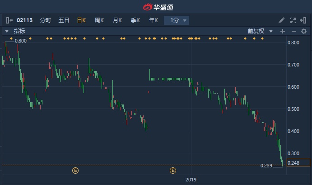Click the first E event marker

pyautogui.click(x=76, y=171)
